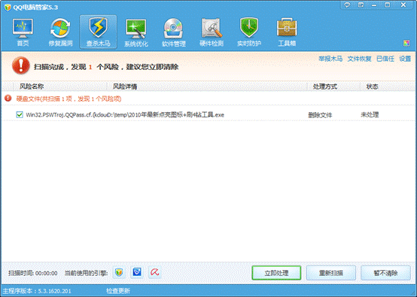Click the 风险详情 column header
Screen dimensions: 417x297
coord(125,86)
